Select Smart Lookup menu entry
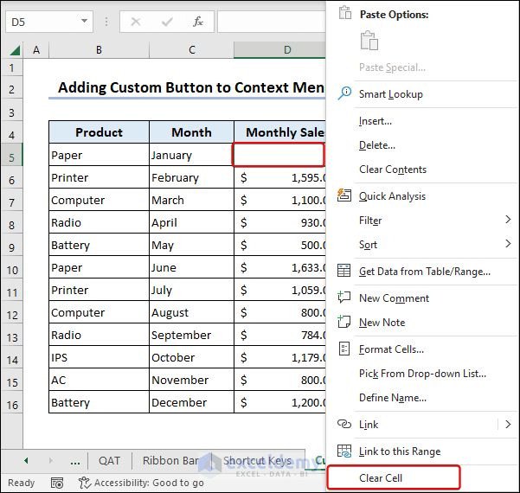 click(391, 94)
